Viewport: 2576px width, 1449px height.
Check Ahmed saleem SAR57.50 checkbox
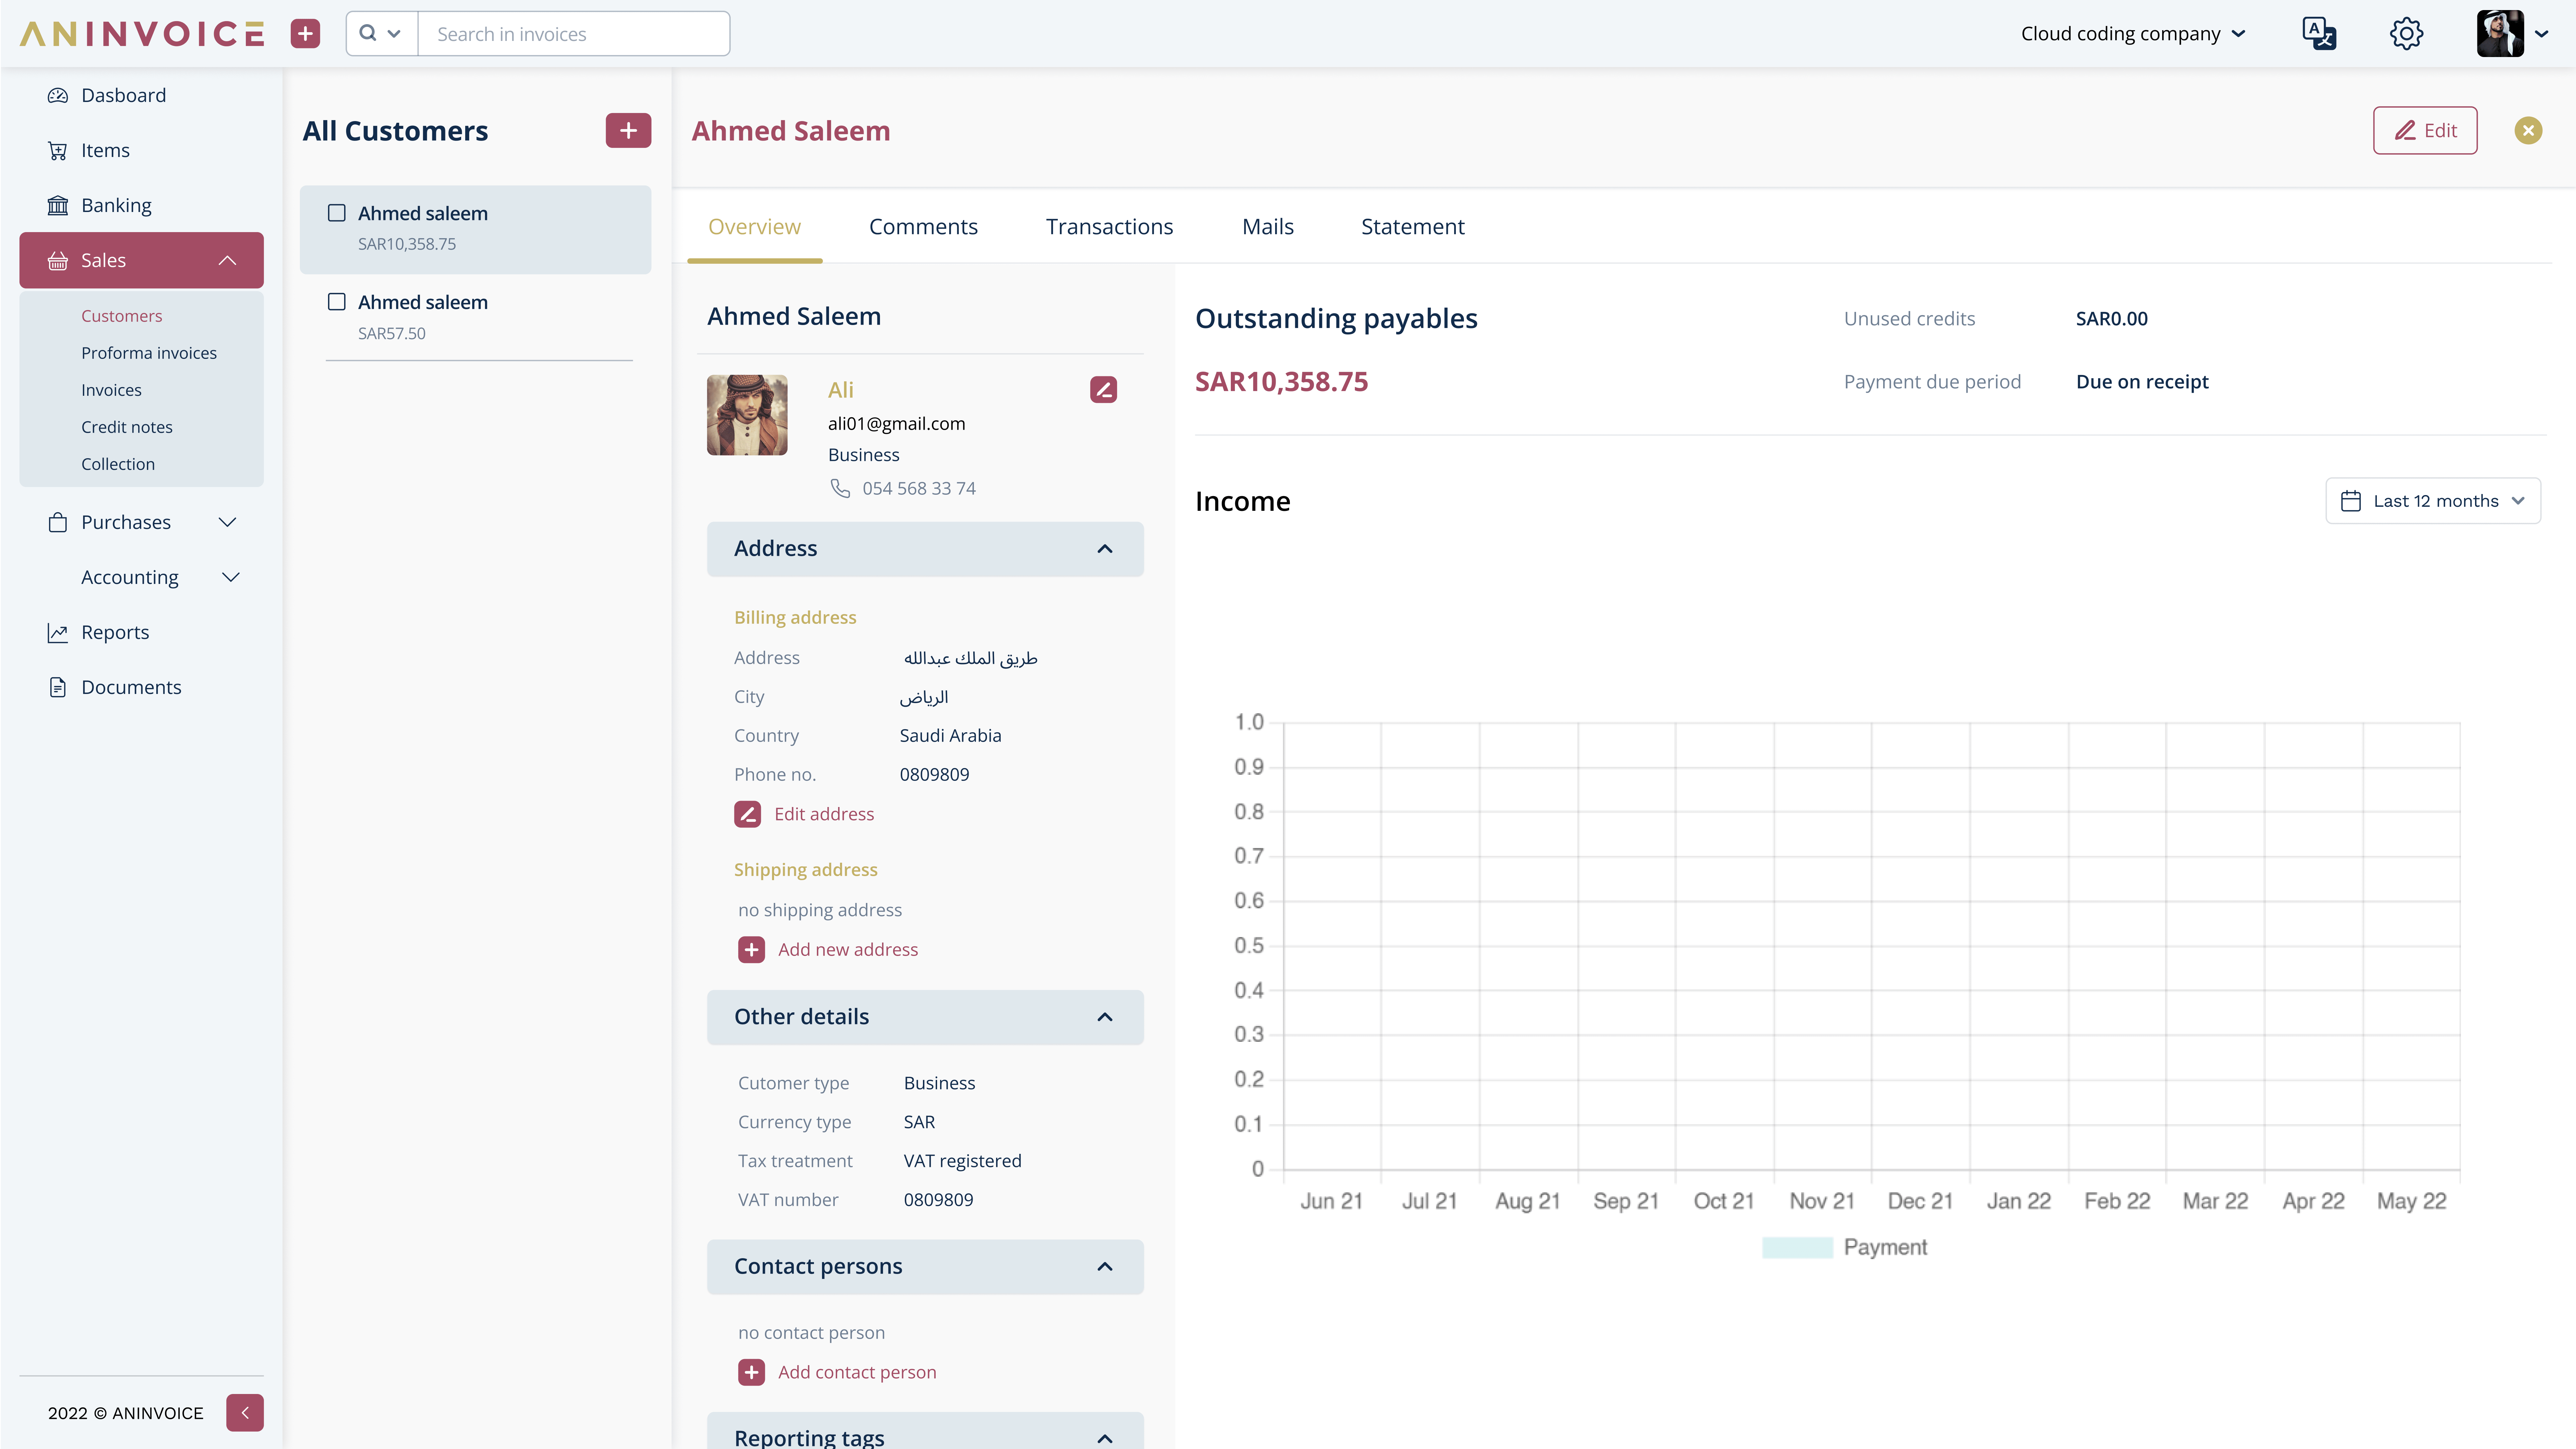click(337, 302)
